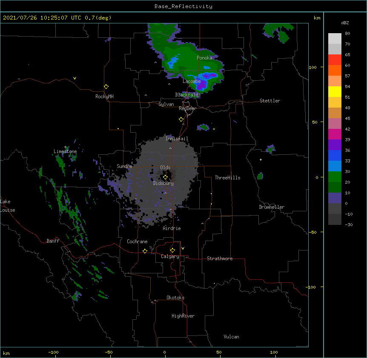Select the Okotoks city label
This screenshot has height=358, width=367.
tap(175, 298)
